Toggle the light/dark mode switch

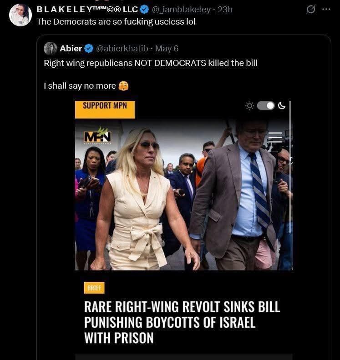click(x=266, y=106)
